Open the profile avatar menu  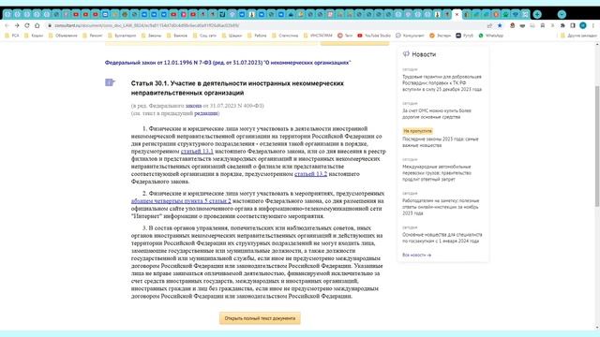(x=583, y=25)
